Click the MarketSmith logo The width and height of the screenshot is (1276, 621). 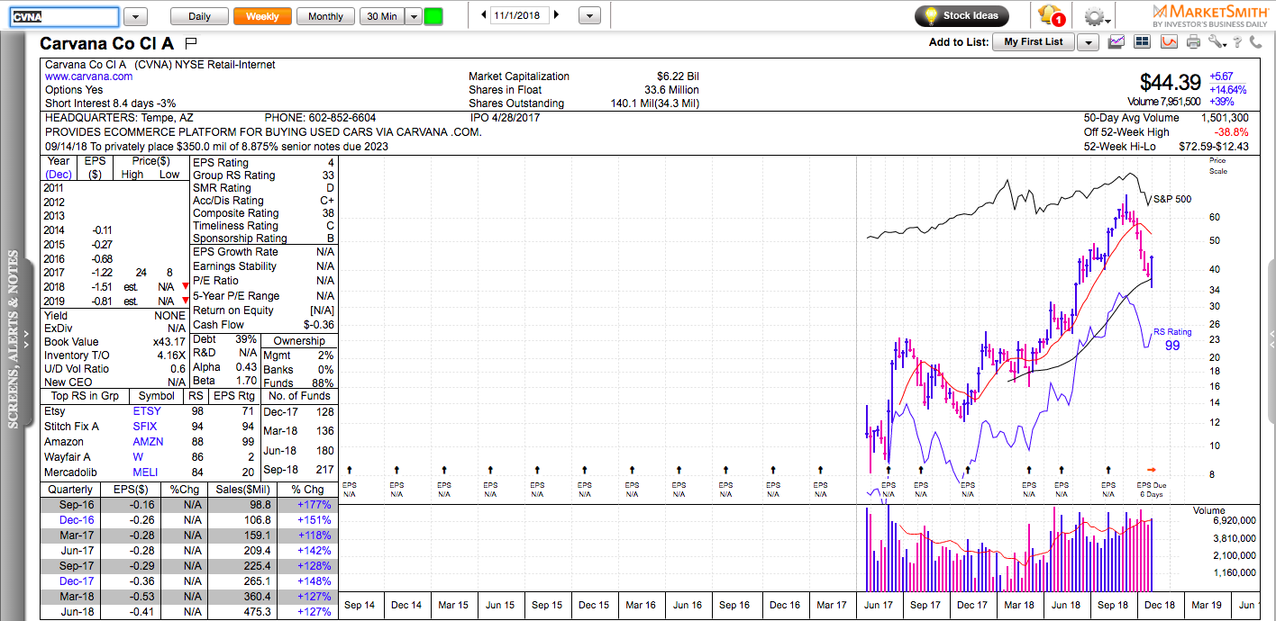click(x=1210, y=15)
